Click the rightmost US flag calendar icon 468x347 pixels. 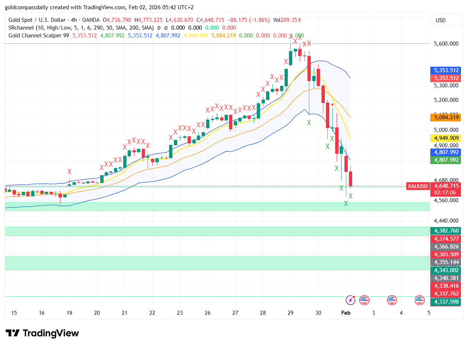(x=419, y=300)
